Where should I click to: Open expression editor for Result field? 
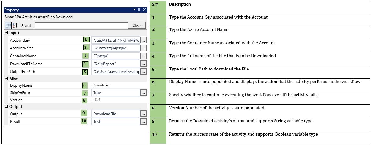tap(144, 121)
